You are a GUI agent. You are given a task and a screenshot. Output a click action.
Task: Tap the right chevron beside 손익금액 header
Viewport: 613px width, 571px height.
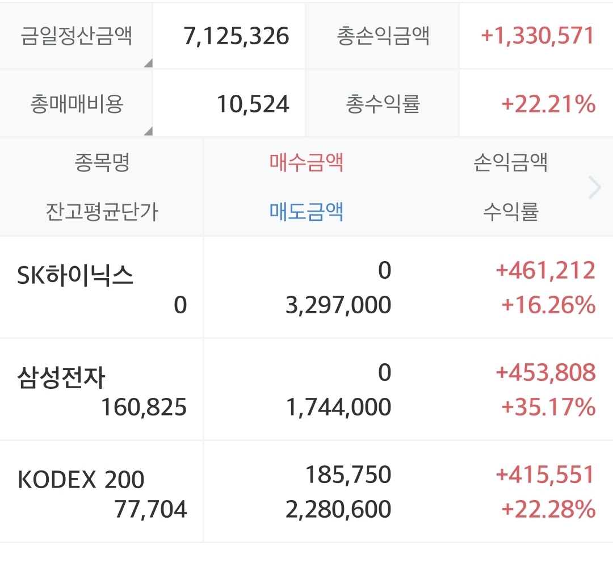[x=594, y=187]
